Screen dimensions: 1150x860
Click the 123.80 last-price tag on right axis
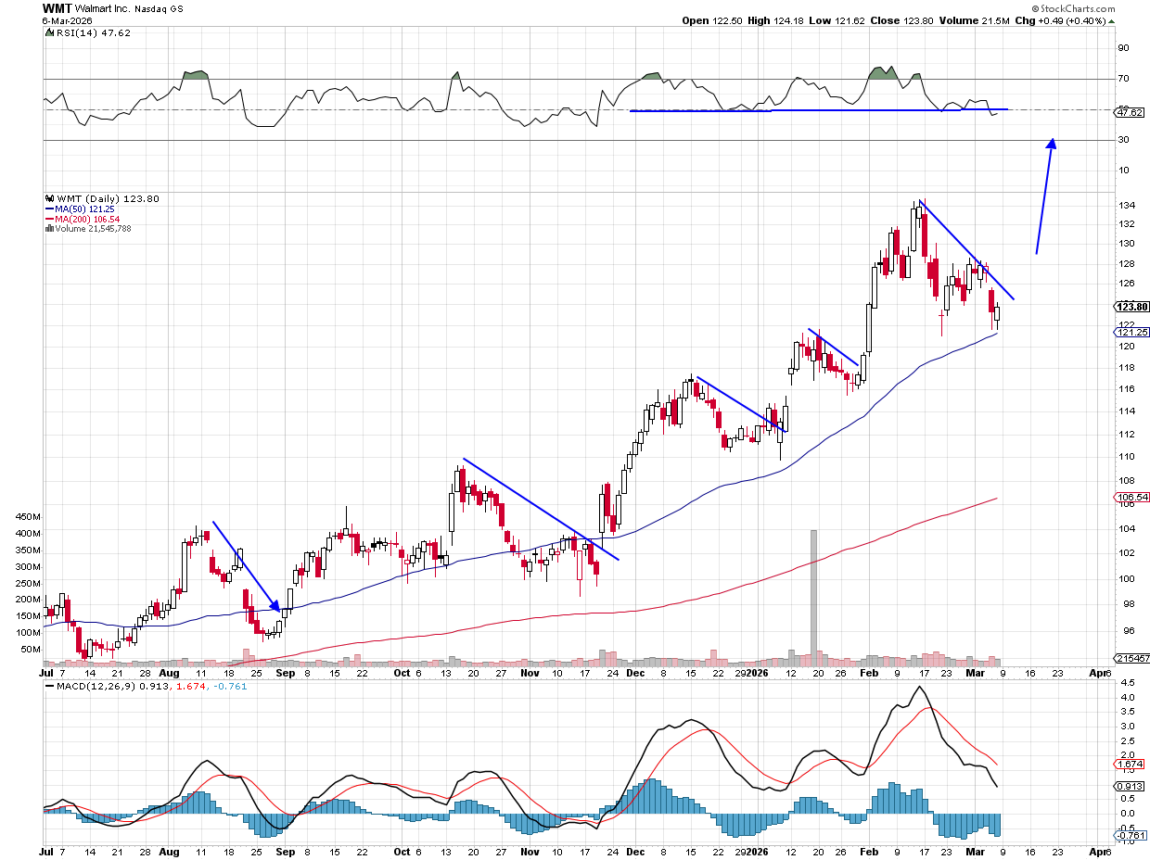1130,307
